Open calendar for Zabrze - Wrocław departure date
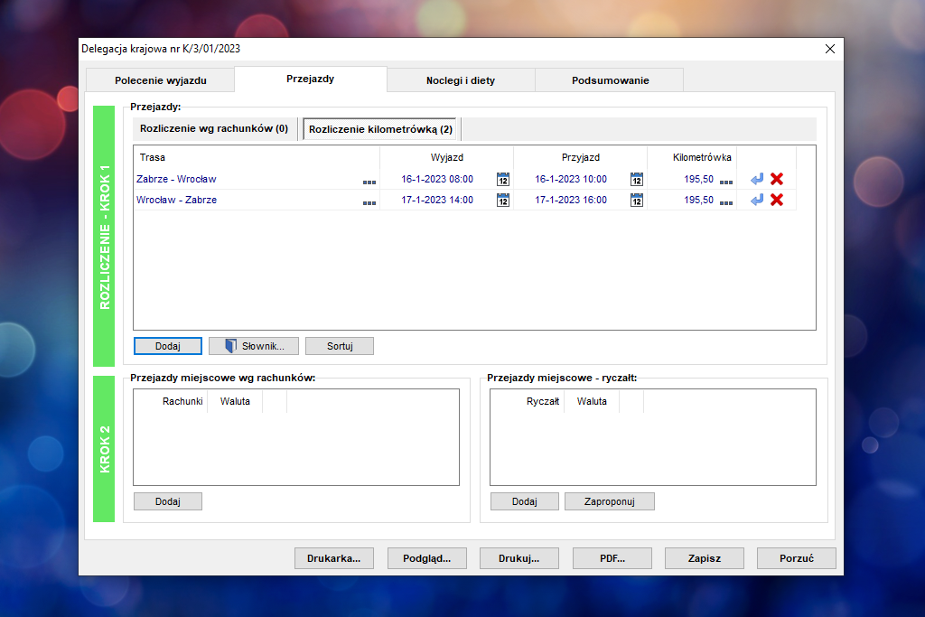Image resolution: width=925 pixels, height=617 pixels. point(502,180)
